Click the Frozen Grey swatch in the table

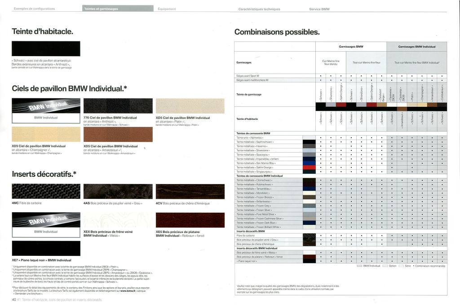pos(309,206)
